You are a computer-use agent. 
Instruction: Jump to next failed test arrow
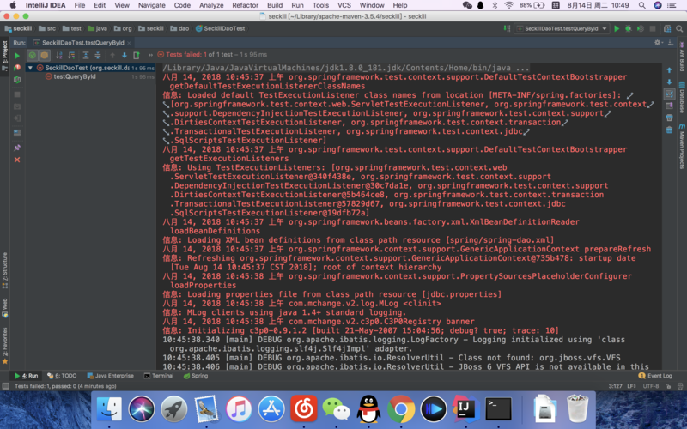pyautogui.click(x=125, y=55)
